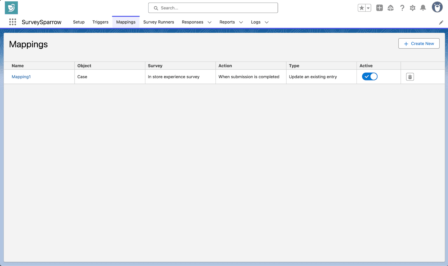The width and height of the screenshot is (448, 266).
Task: Click the pencil edit navigation icon
Action: click(x=441, y=22)
